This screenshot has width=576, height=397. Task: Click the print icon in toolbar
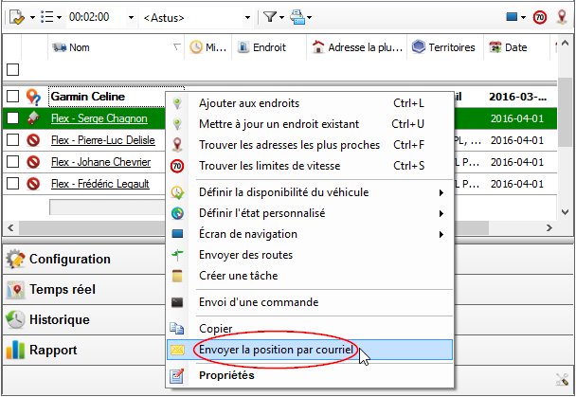[298, 17]
